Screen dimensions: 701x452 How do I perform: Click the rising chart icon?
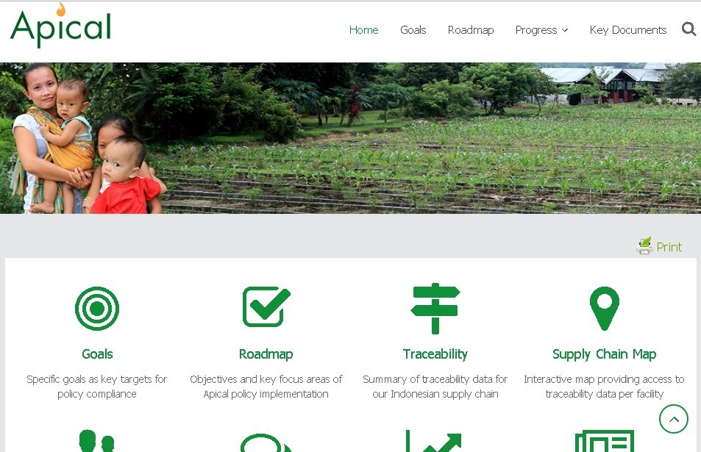click(x=434, y=441)
